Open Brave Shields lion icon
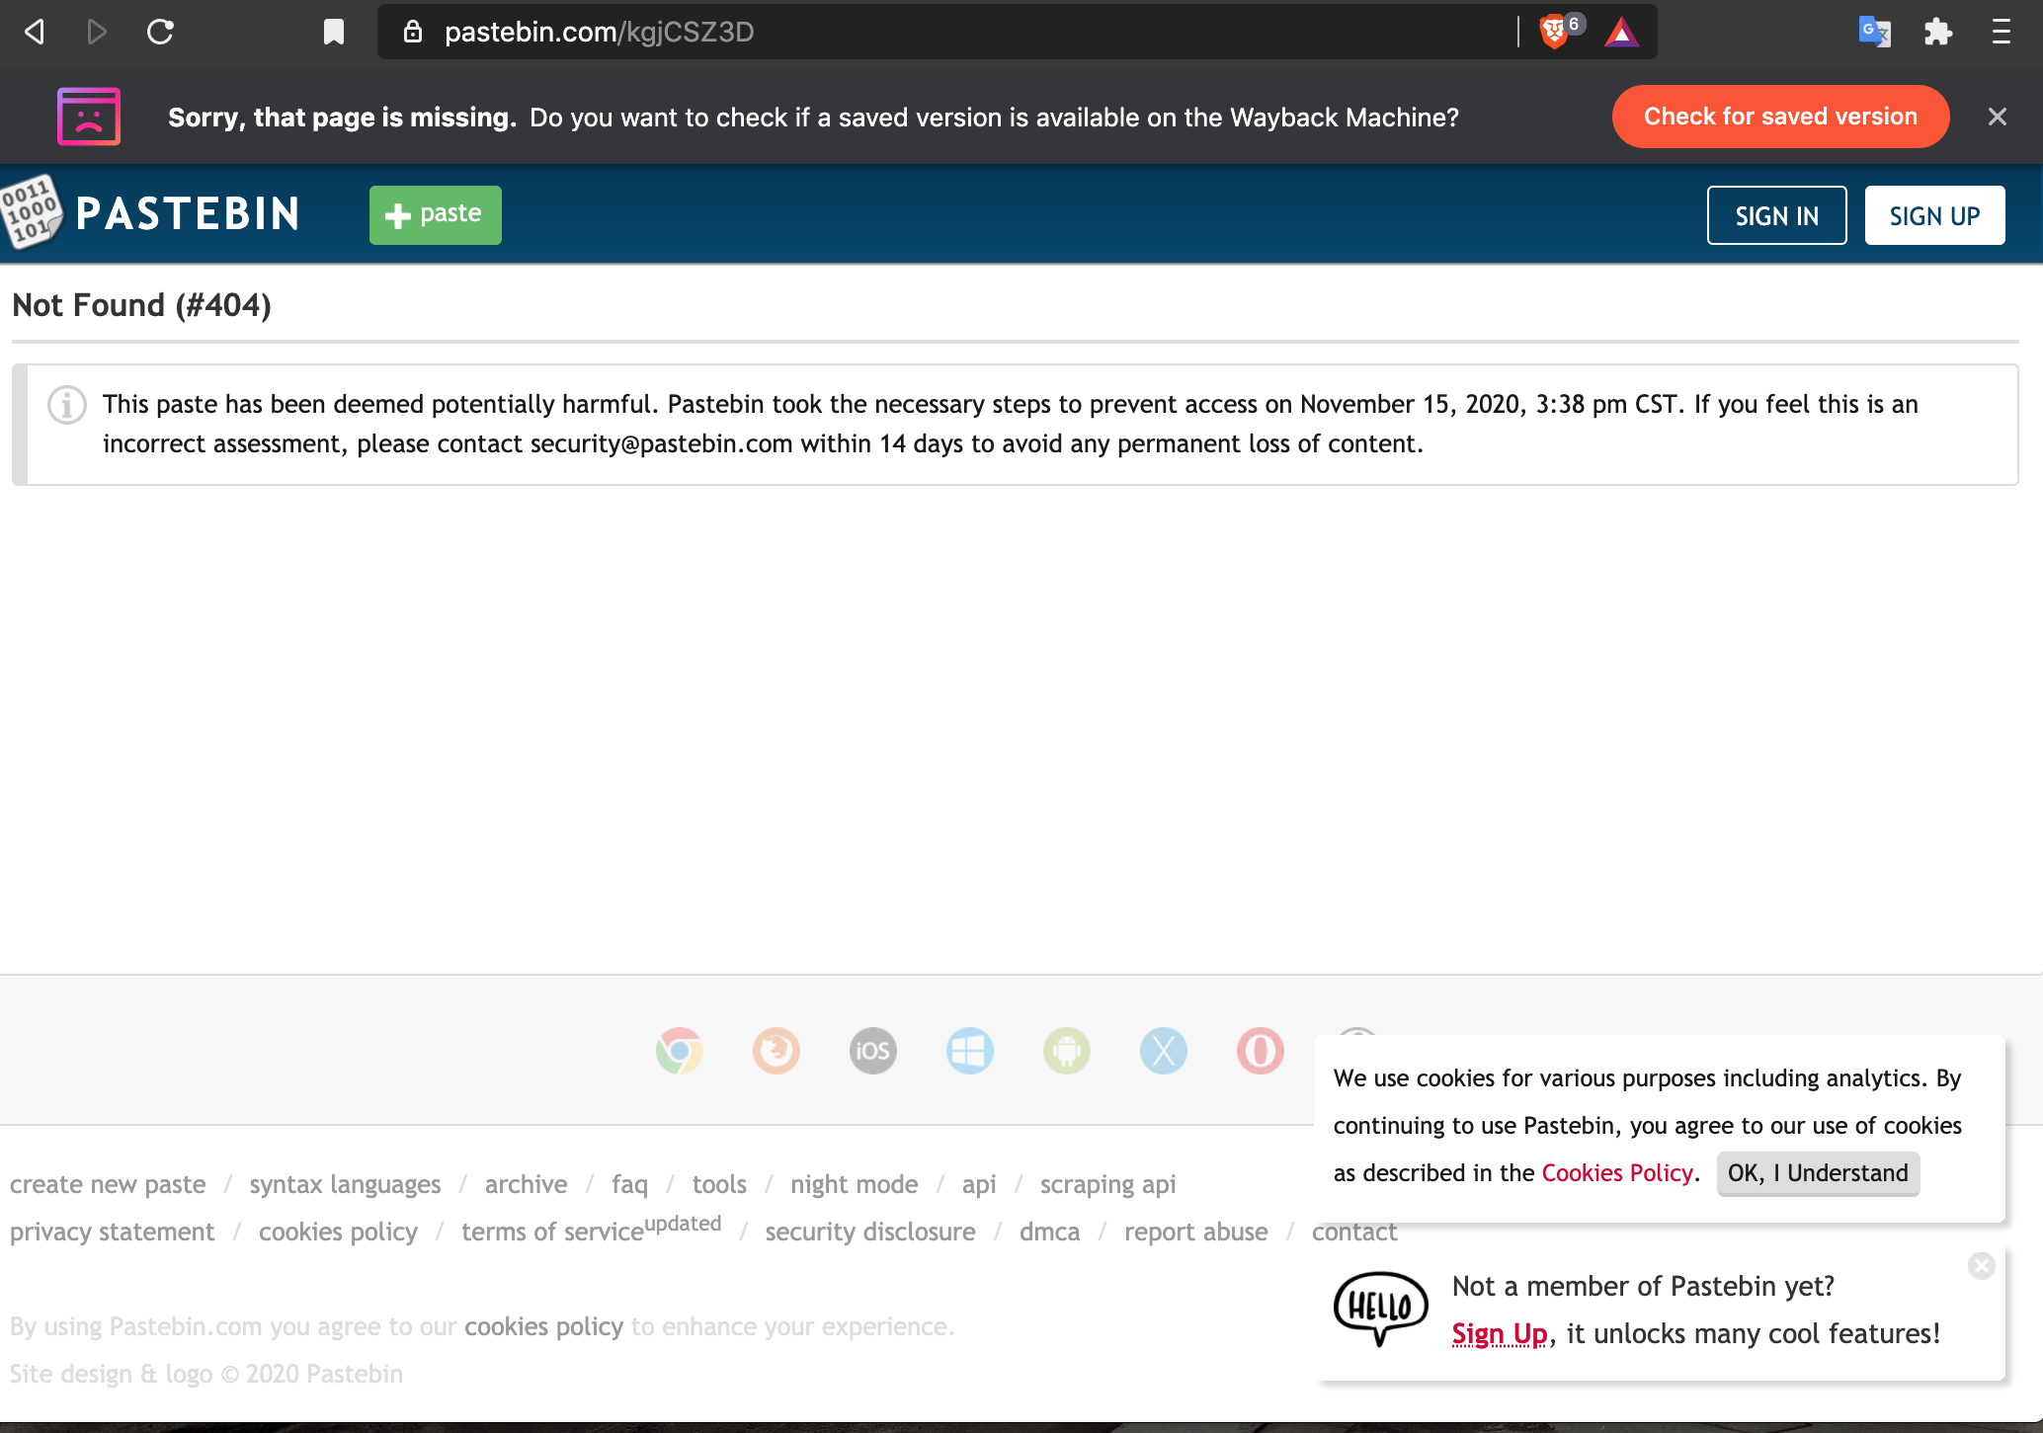The width and height of the screenshot is (2043, 1433). [x=1554, y=32]
